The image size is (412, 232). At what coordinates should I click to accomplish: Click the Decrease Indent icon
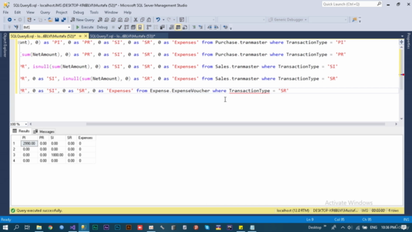[x=210, y=27]
